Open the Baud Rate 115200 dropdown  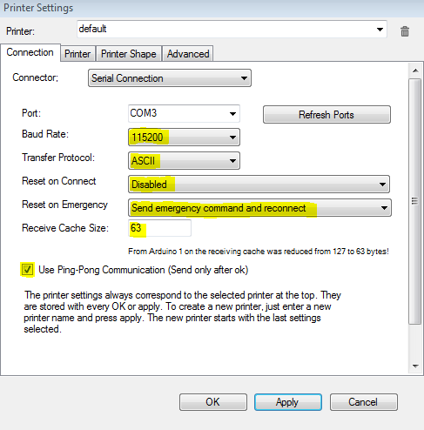(184, 138)
